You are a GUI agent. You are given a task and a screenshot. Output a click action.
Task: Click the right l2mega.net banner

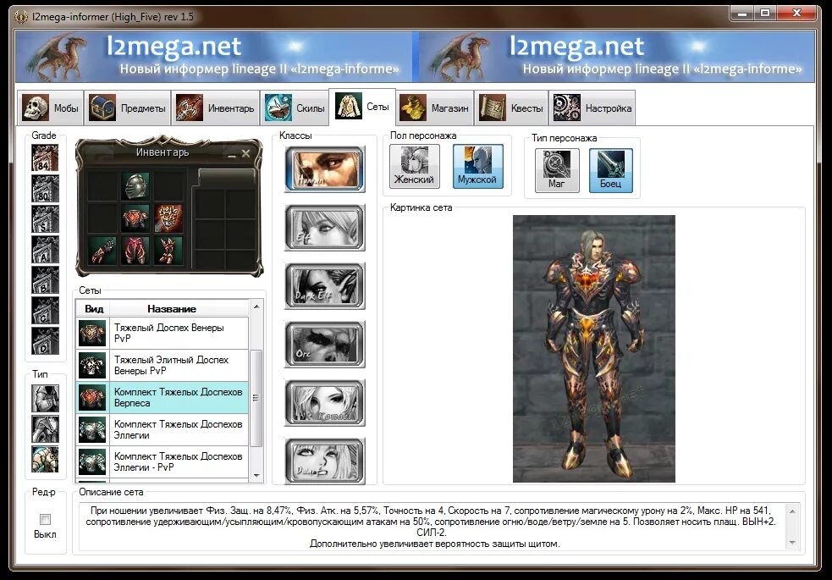(616, 56)
